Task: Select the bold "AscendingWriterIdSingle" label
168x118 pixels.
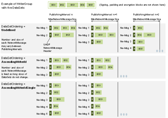Action: coord(18,88)
